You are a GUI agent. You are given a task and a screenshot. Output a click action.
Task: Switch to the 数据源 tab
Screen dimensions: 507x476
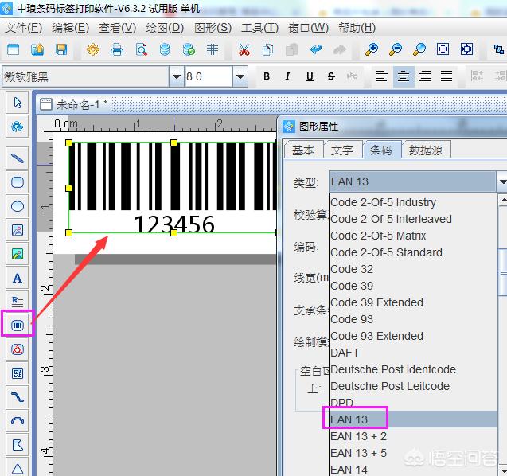coord(426,150)
